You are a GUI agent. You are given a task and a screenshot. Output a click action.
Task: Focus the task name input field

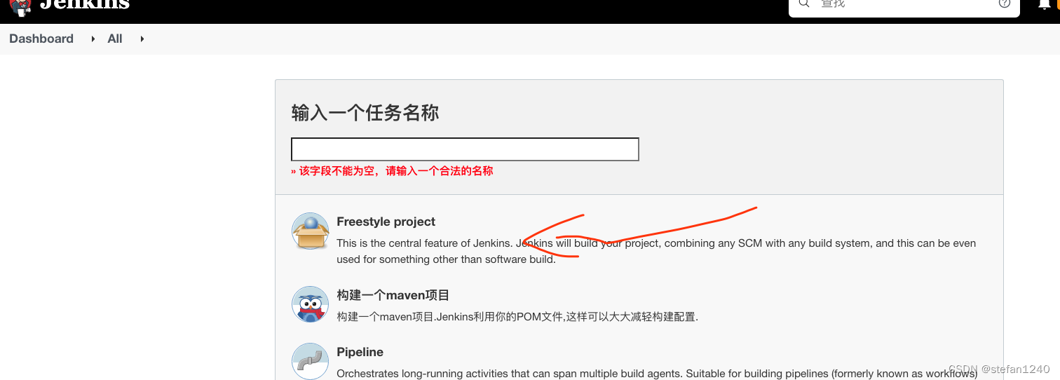click(x=465, y=149)
